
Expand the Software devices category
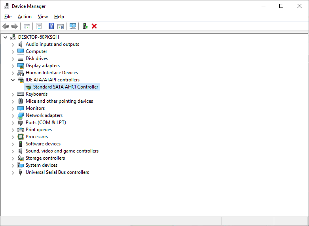click(x=13, y=144)
